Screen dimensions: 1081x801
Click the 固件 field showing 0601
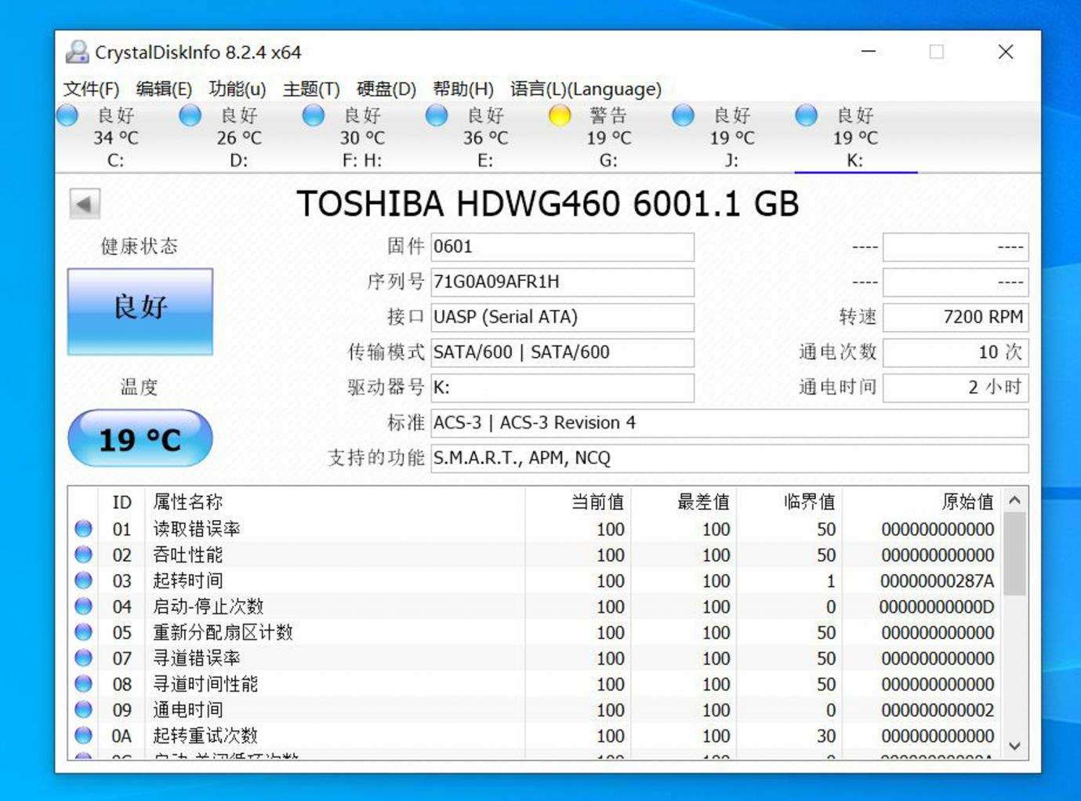562,247
